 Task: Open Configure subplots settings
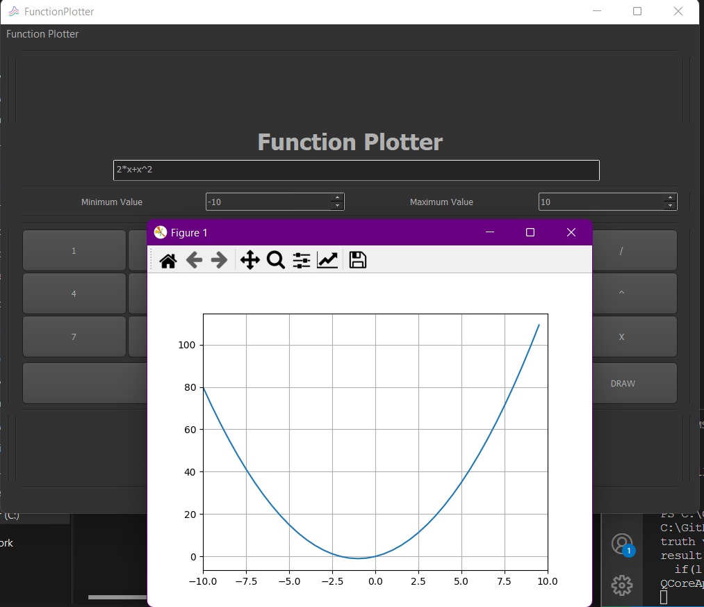tap(301, 260)
